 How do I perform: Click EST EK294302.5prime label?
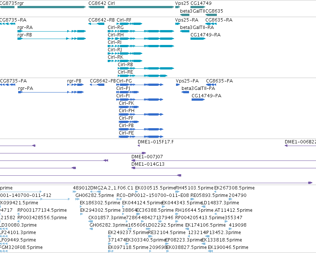tap(100, 211)
